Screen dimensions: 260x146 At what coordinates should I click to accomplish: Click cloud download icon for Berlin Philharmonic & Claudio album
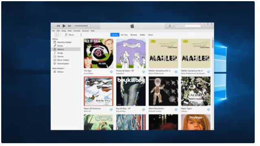pyautogui.click(x=208, y=72)
